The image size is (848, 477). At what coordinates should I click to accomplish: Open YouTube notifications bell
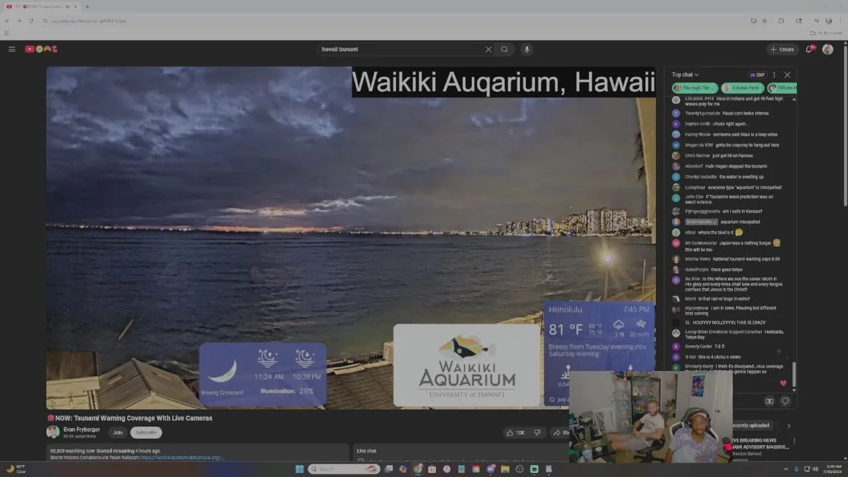tap(809, 49)
